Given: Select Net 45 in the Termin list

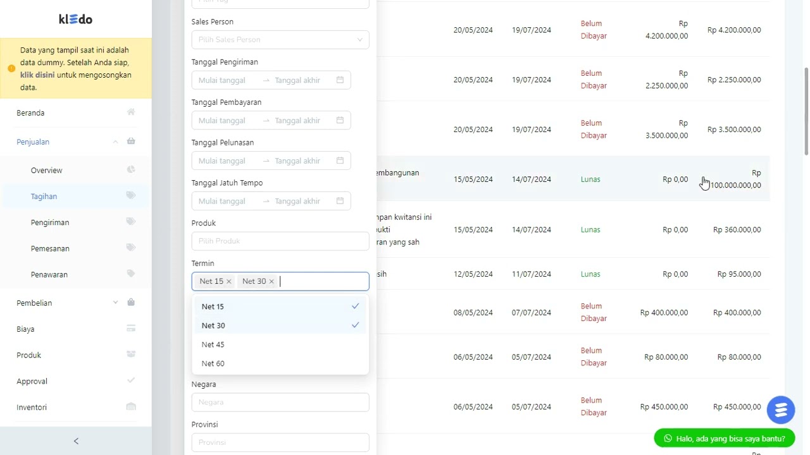Looking at the screenshot, I should coord(213,344).
